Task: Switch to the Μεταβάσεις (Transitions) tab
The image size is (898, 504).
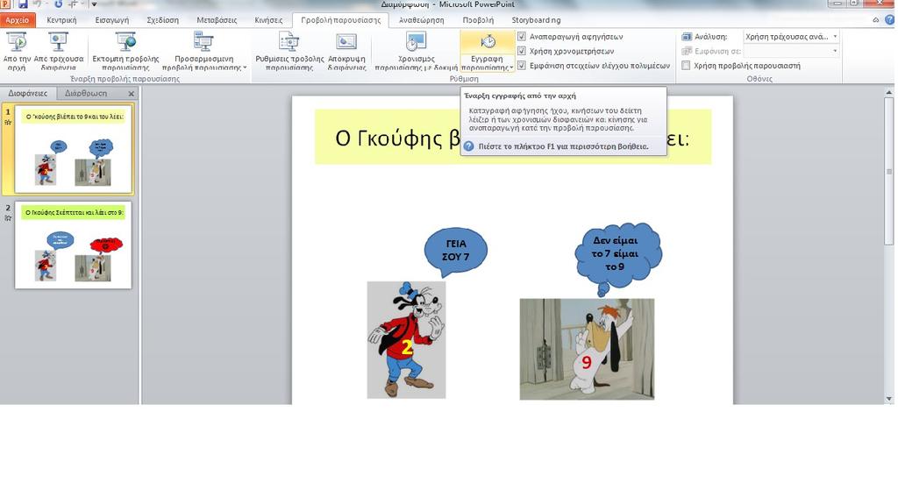Action: click(217, 20)
